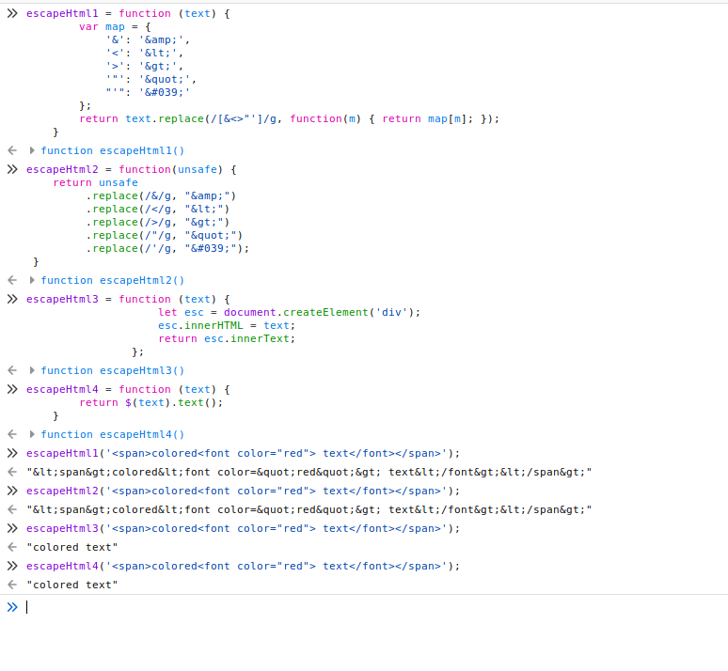Click "escapeHtml4 = function (text) {" line

(x=128, y=389)
